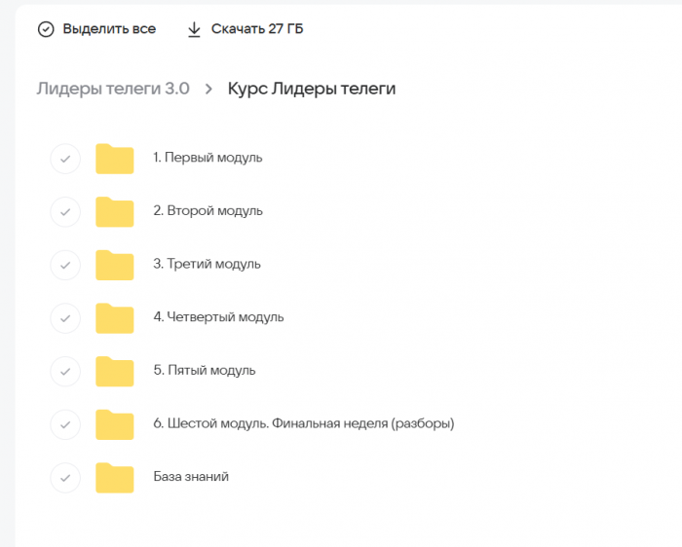Open the folder icon for Второй модуль
The height and width of the screenshot is (547, 682).
tap(114, 211)
